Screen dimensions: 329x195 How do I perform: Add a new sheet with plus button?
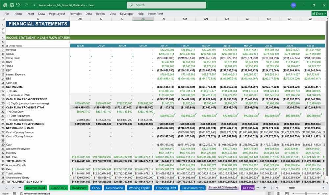tap(265, 188)
